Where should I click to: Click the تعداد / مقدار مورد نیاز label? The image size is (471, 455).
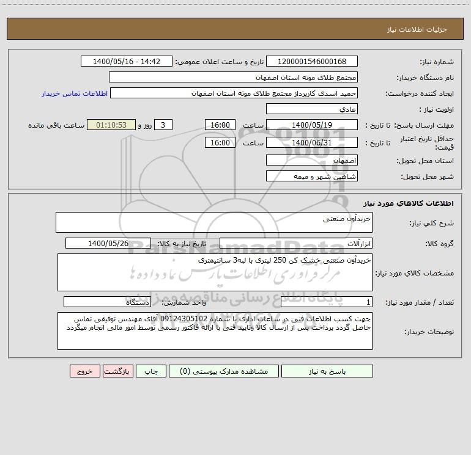pyautogui.click(x=420, y=302)
